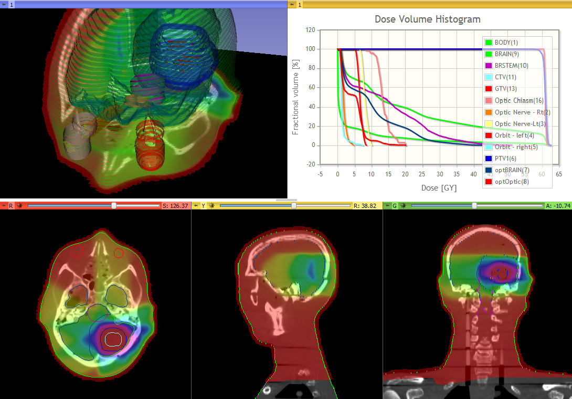Click the Optic Chiasm(16) legend entry
This screenshot has height=399, width=572.
pyautogui.click(x=518, y=100)
